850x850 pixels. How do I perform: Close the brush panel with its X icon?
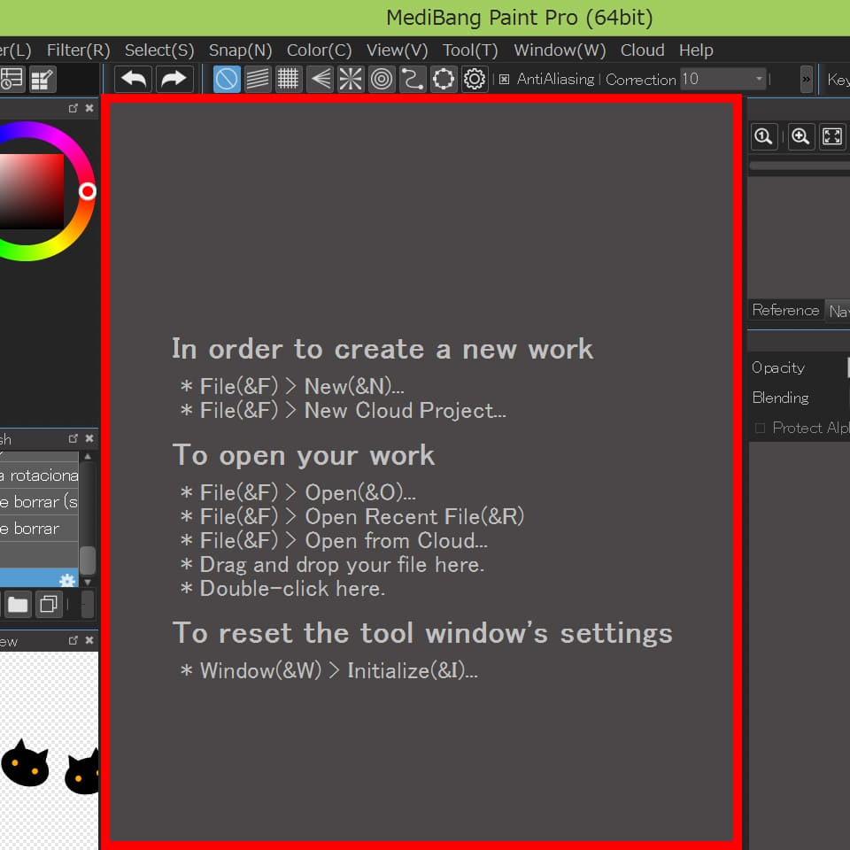(89, 438)
